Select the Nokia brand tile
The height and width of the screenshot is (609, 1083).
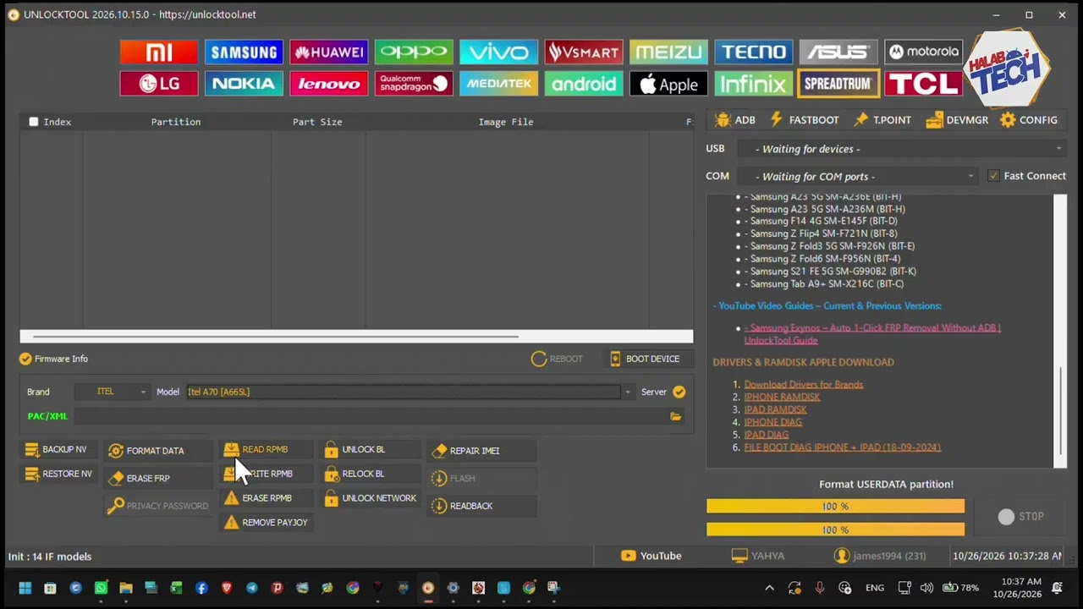244,84
